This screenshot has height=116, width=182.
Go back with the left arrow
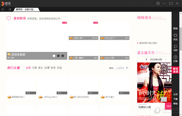[x=3, y=9]
